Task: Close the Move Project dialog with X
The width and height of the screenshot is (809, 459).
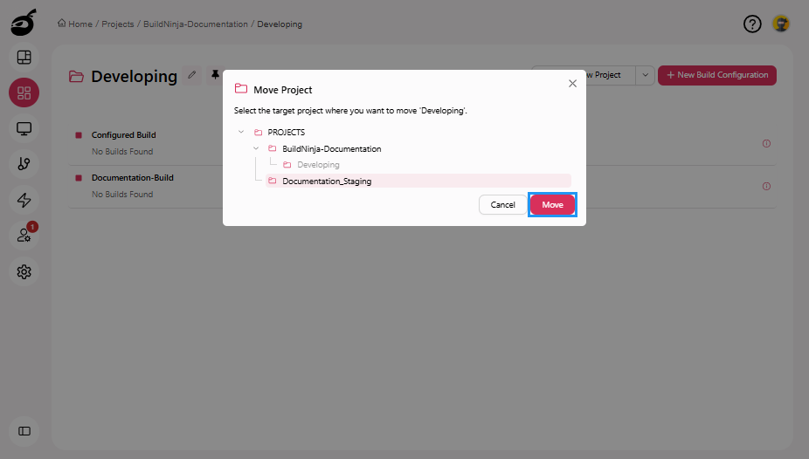Action: coord(572,84)
